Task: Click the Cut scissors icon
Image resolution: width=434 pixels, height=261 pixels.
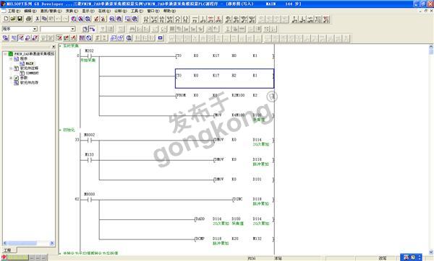Action: coord(38,19)
